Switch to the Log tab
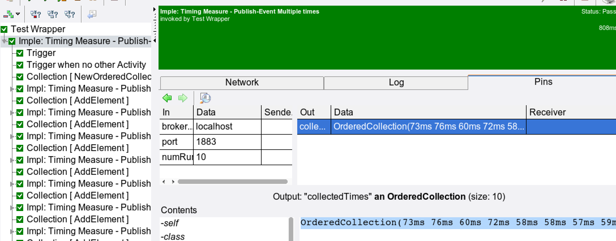This screenshot has width=616, height=241. pyautogui.click(x=396, y=83)
